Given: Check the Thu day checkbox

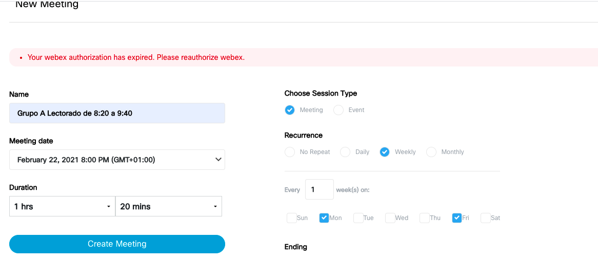Looking at the screenshot, I should [425, 218].
